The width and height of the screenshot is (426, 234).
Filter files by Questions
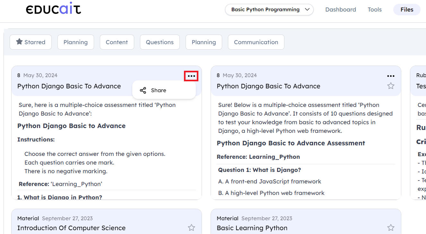coord(160,42)
